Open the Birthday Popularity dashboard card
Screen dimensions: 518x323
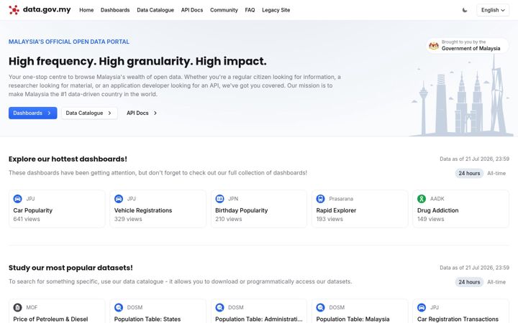tap(259, 209)
